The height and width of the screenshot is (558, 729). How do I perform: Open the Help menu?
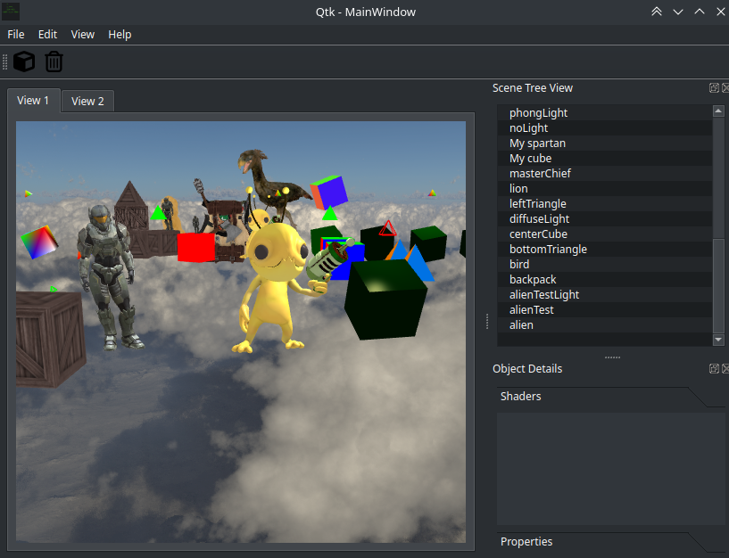120,35
